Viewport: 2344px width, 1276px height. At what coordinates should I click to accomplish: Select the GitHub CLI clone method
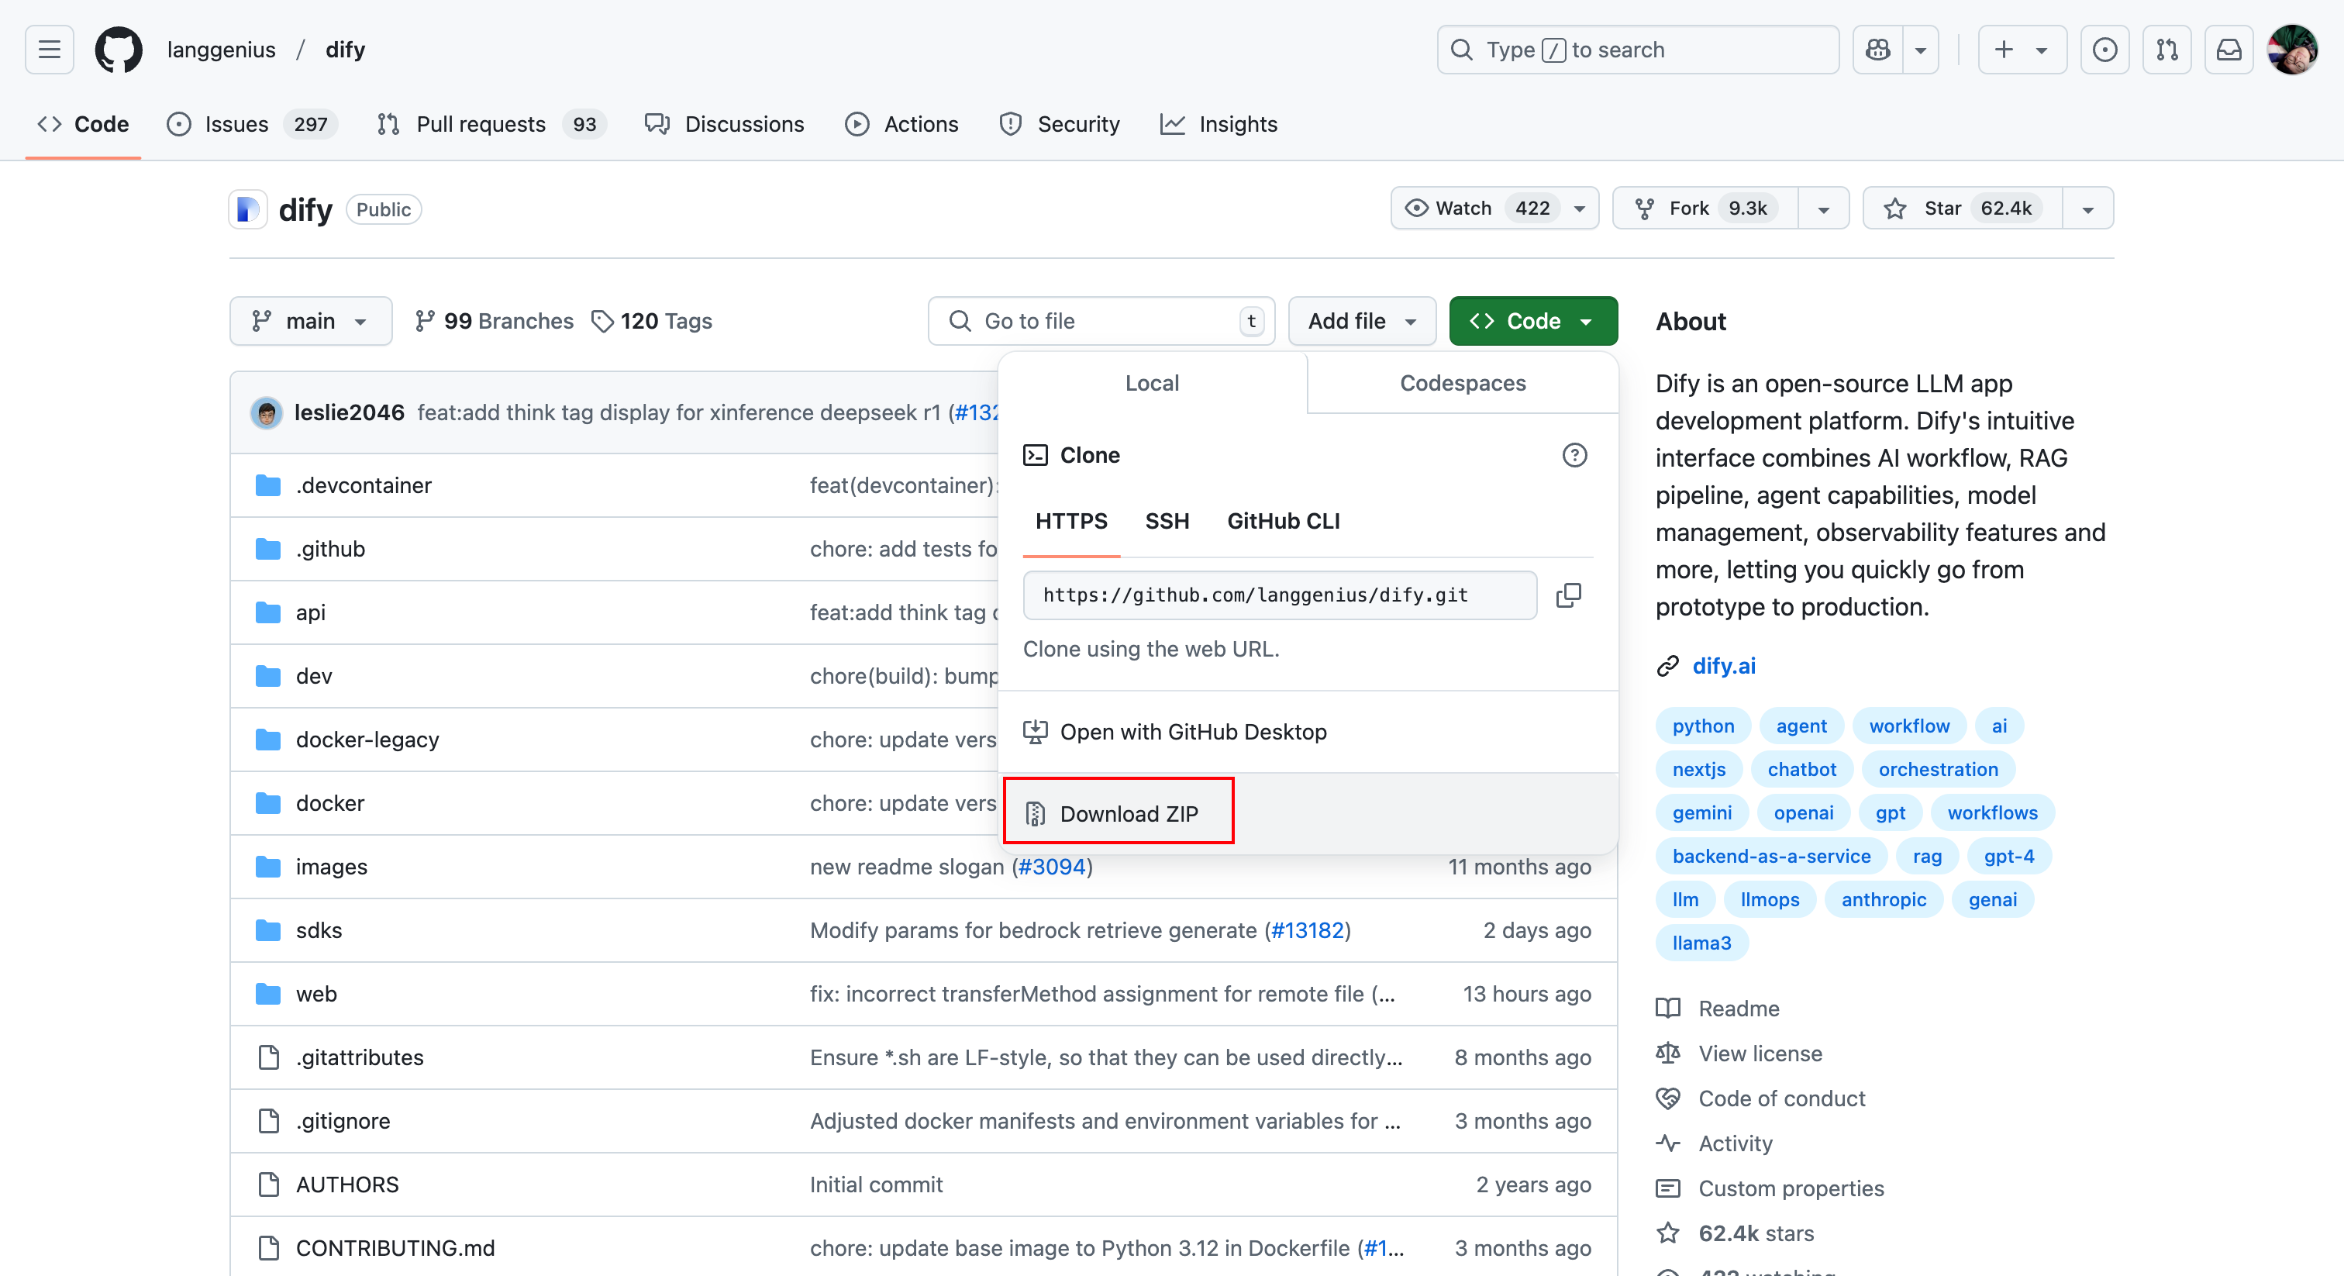tap(1283, 522)
